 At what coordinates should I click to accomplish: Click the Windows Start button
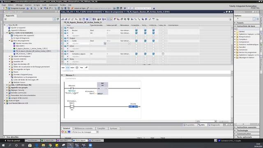(x=3, y=145)
